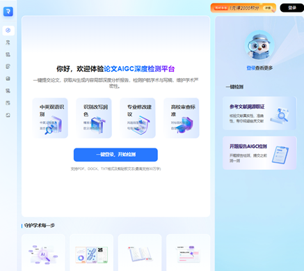The width and height of the screenshot is (304, 271).
Task: Click the 支持PDF、DOCX、TXT format note
Action: pos(115,169)
